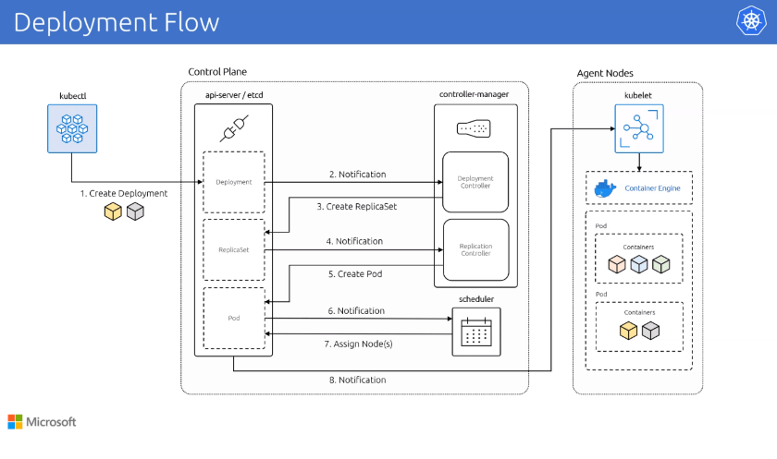Click the Replication Controller box
Screen dimensions: 777x459
click(x=475, y=250)
